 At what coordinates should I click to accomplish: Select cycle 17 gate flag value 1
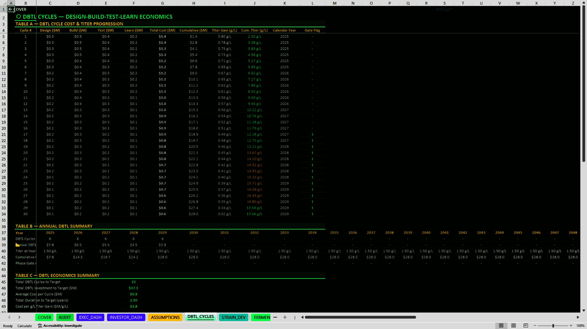[x=312, y=135]
